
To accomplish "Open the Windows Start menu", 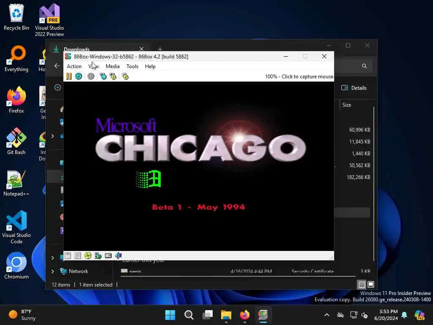I will point(170,315).
